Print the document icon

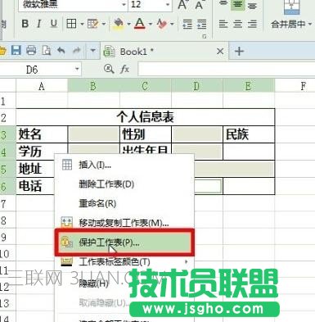31,51
